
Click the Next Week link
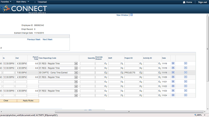coord(48,39)
